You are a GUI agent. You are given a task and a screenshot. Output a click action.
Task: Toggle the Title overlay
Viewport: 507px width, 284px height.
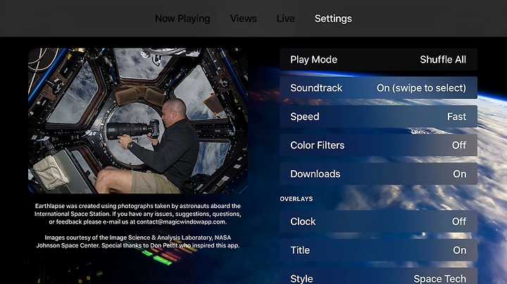[x=378, y=250]
